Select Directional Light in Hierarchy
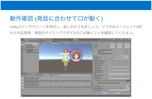This screenshot has width=152, height=99. (x=31, y=47)
